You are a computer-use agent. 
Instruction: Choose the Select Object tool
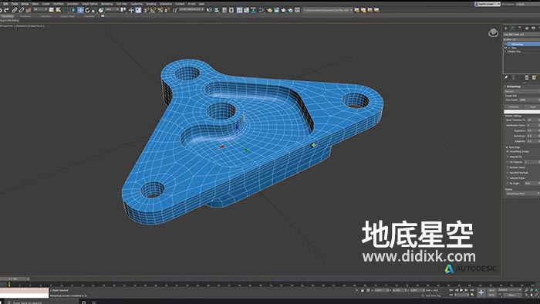[52, 10]
